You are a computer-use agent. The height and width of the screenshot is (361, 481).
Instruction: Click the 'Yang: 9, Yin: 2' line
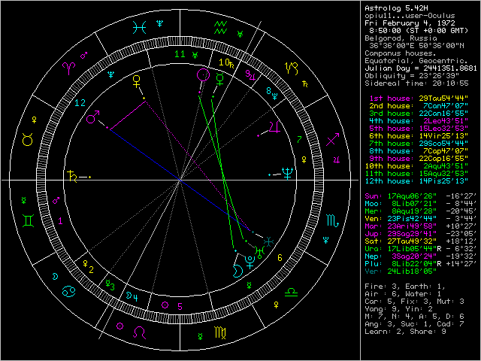(x=398, y=309)
